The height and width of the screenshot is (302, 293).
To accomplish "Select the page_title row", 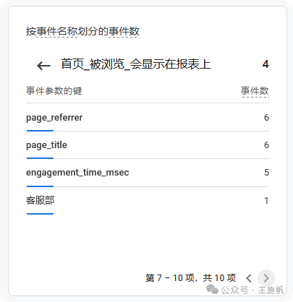I will pos(148,145).
